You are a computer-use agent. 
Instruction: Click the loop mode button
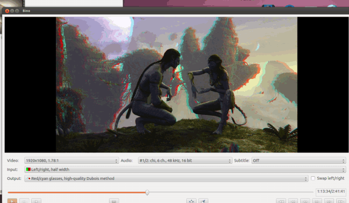point(114,201)
